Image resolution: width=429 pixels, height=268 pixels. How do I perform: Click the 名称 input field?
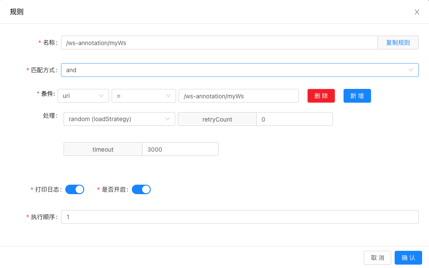219,43
